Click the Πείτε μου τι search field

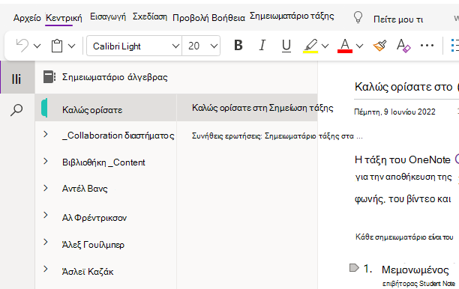(x=398, y=19)
